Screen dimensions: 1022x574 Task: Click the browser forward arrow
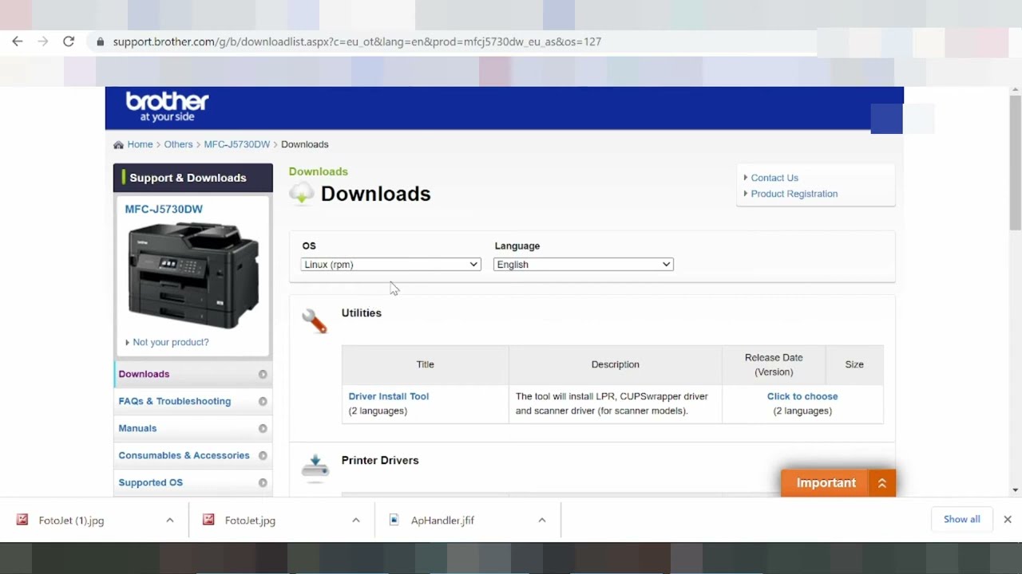pos(43,41)
